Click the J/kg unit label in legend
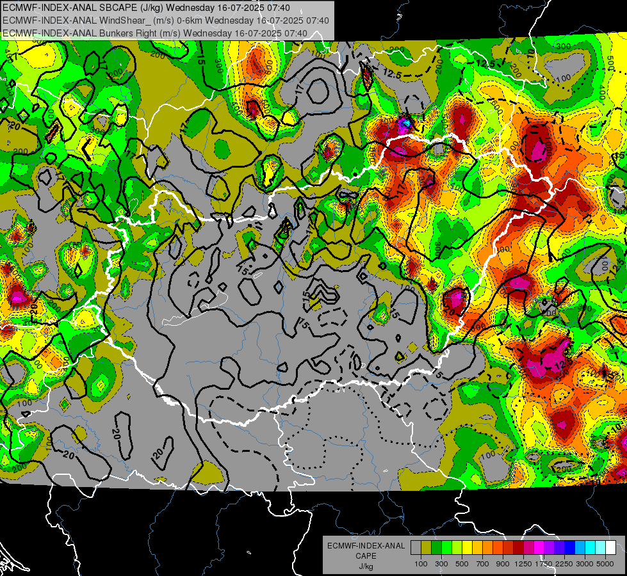Image resolution: width=627 pixels, height=576 pixels. 366,566
